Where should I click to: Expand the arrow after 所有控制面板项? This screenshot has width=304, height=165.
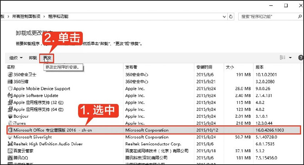click(44, 16)
